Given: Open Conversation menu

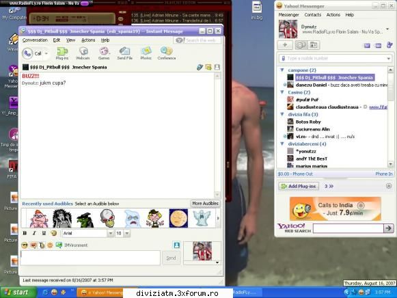Looking at the screenshot, I should click(35, 40).
